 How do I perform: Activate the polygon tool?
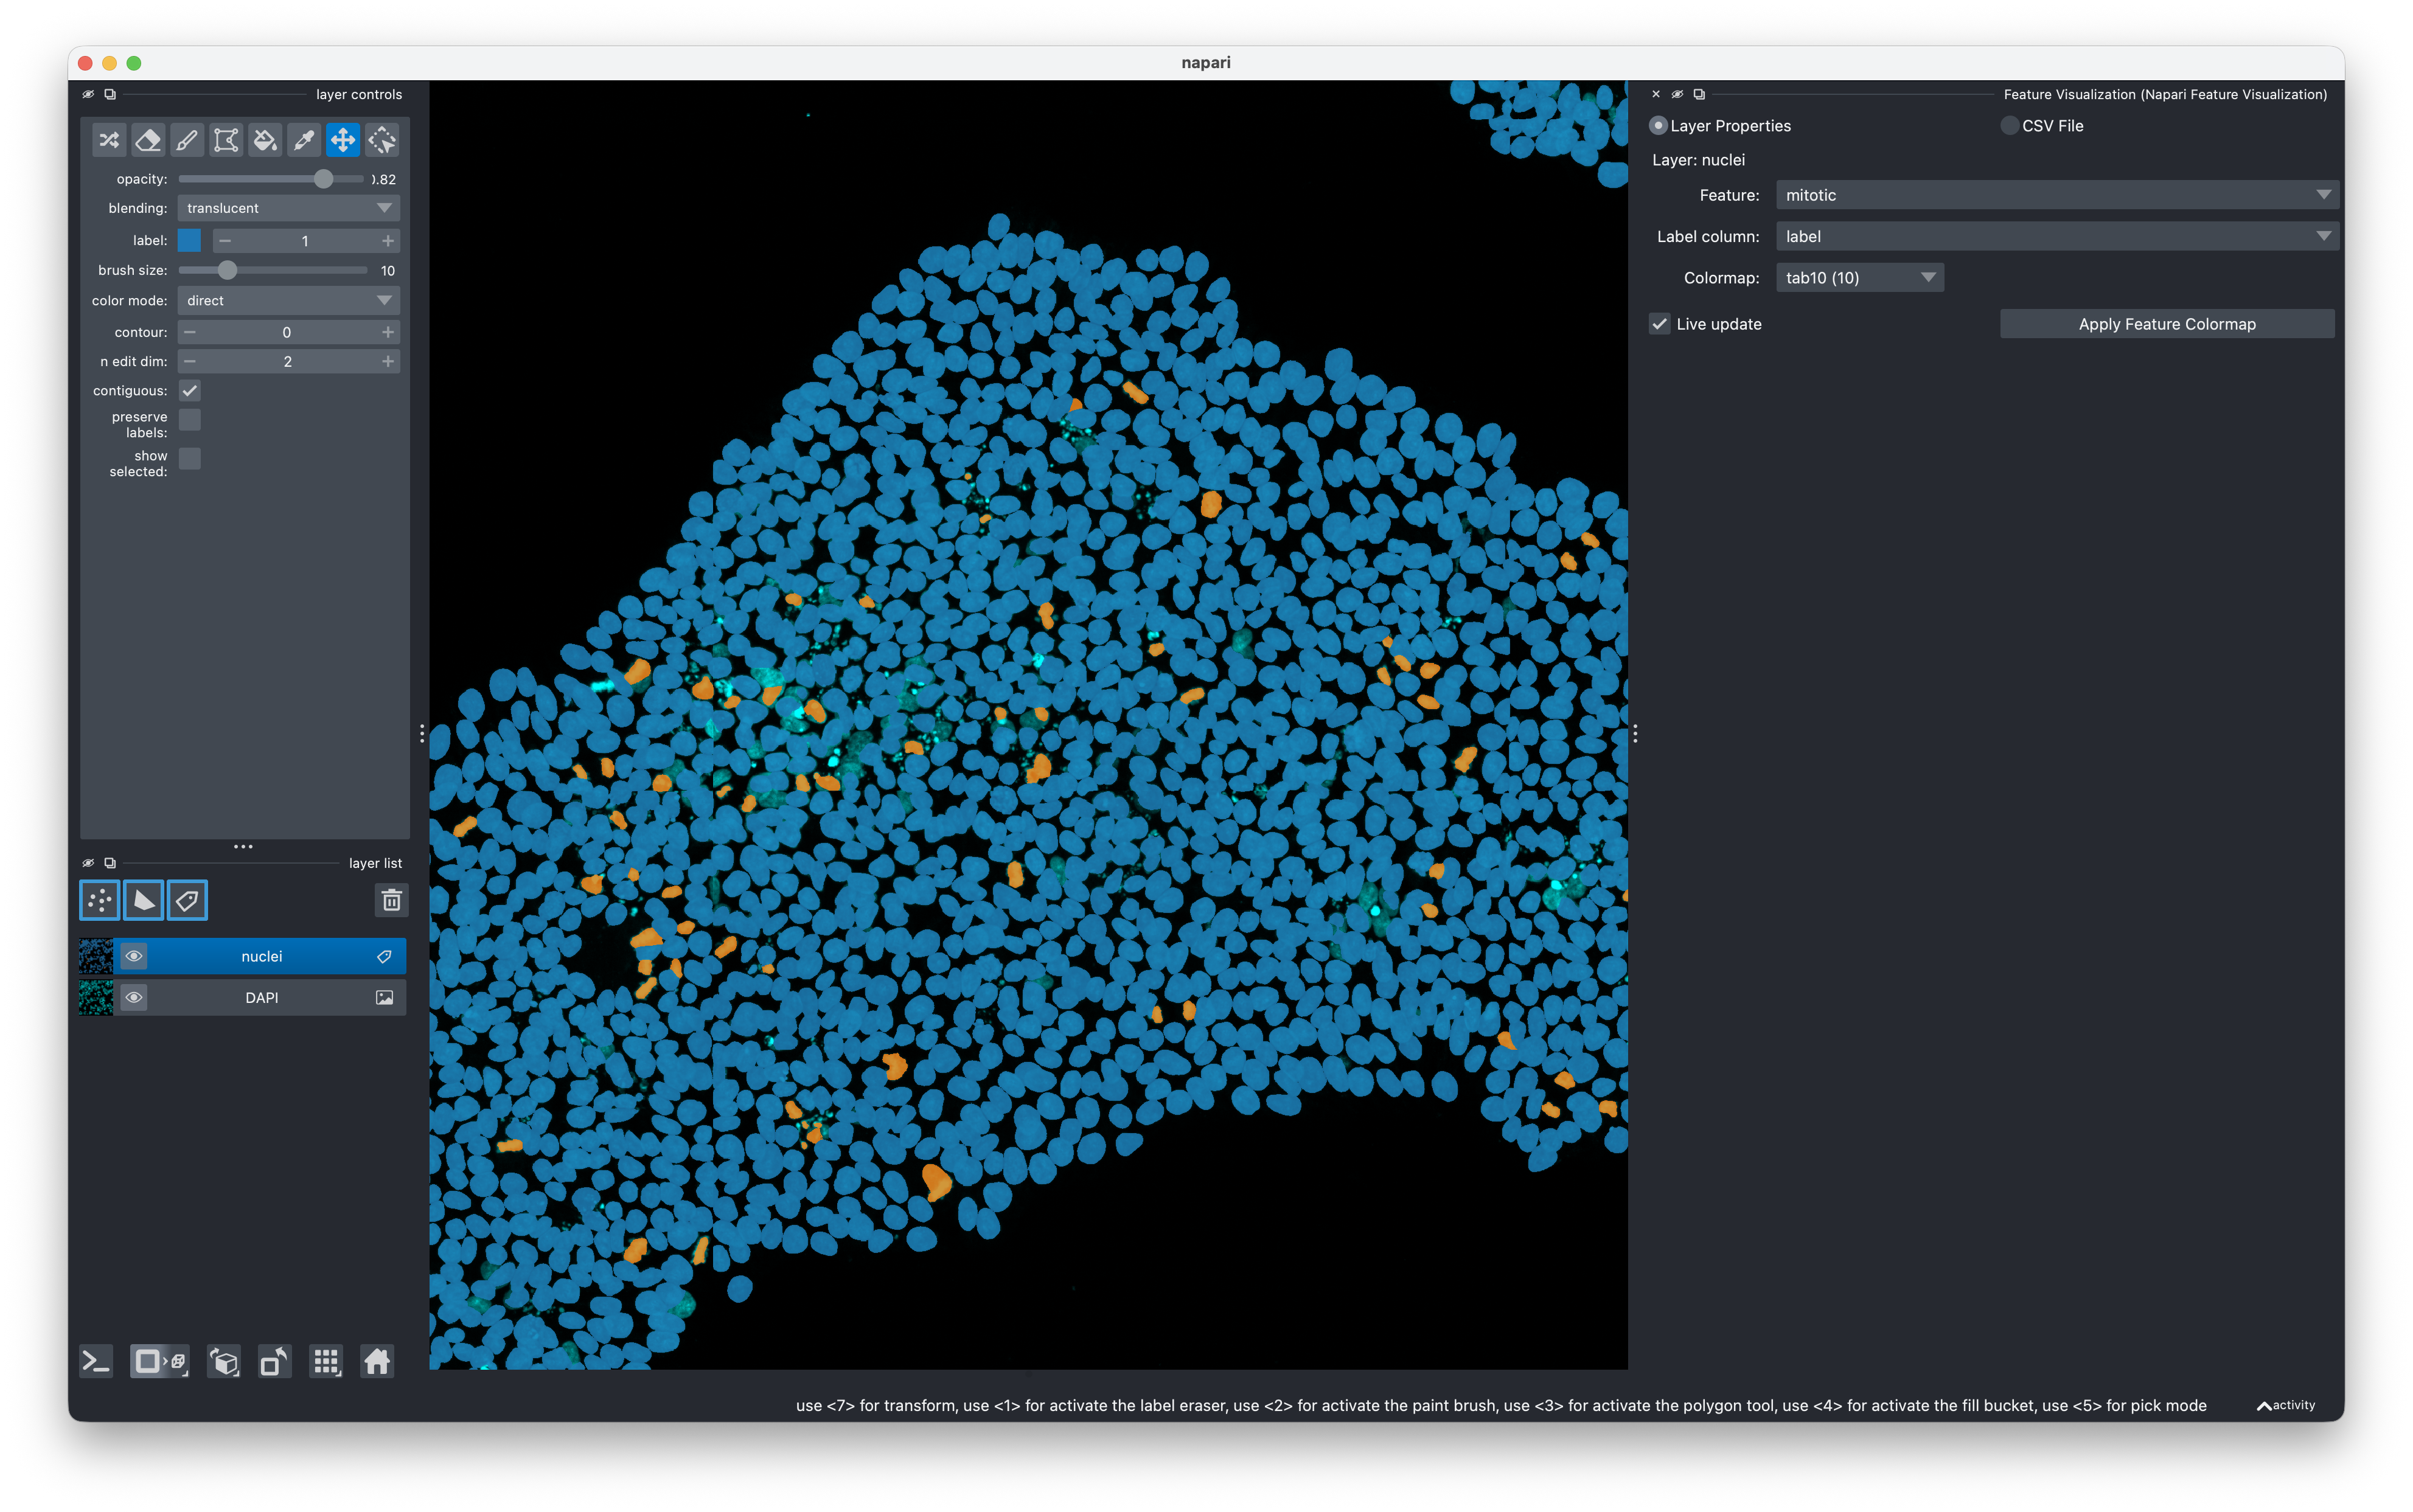[x=226, y=140]
